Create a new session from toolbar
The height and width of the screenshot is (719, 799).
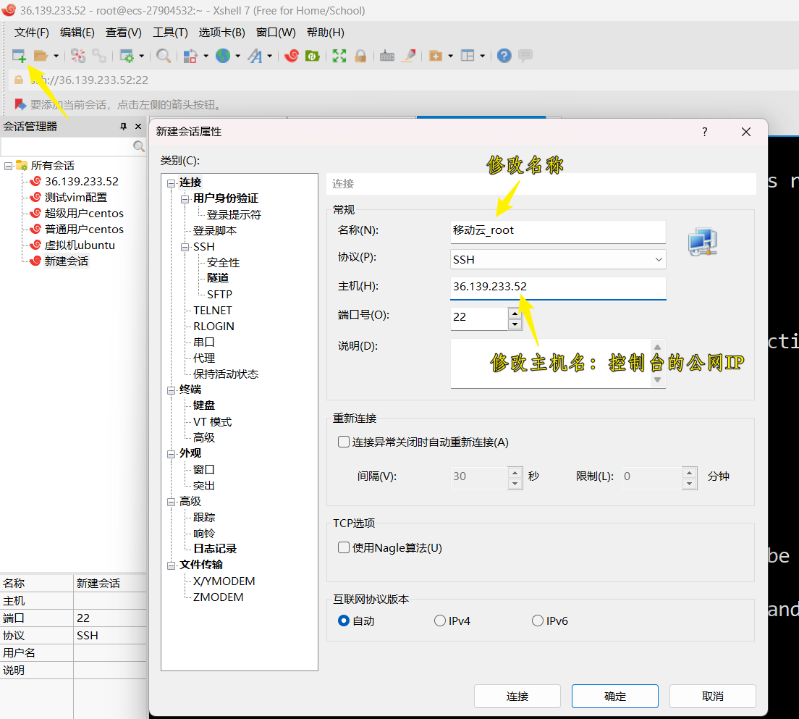pos(19,56)
